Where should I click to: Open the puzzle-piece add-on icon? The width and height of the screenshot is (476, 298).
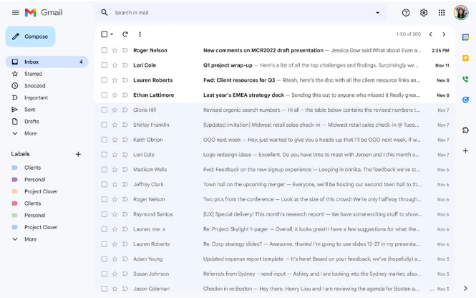tap(465, 130)
